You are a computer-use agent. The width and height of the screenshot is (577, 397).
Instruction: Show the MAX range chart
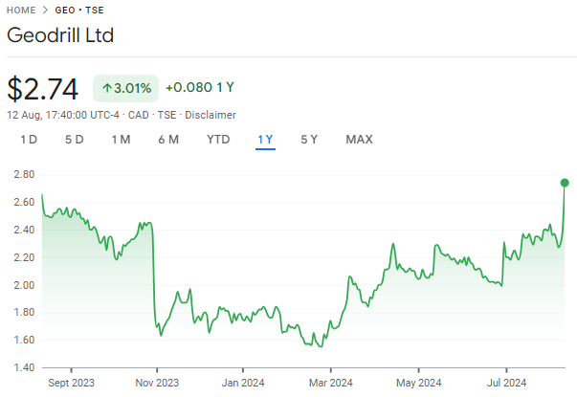pyautogui.click(x=359, y=140)
